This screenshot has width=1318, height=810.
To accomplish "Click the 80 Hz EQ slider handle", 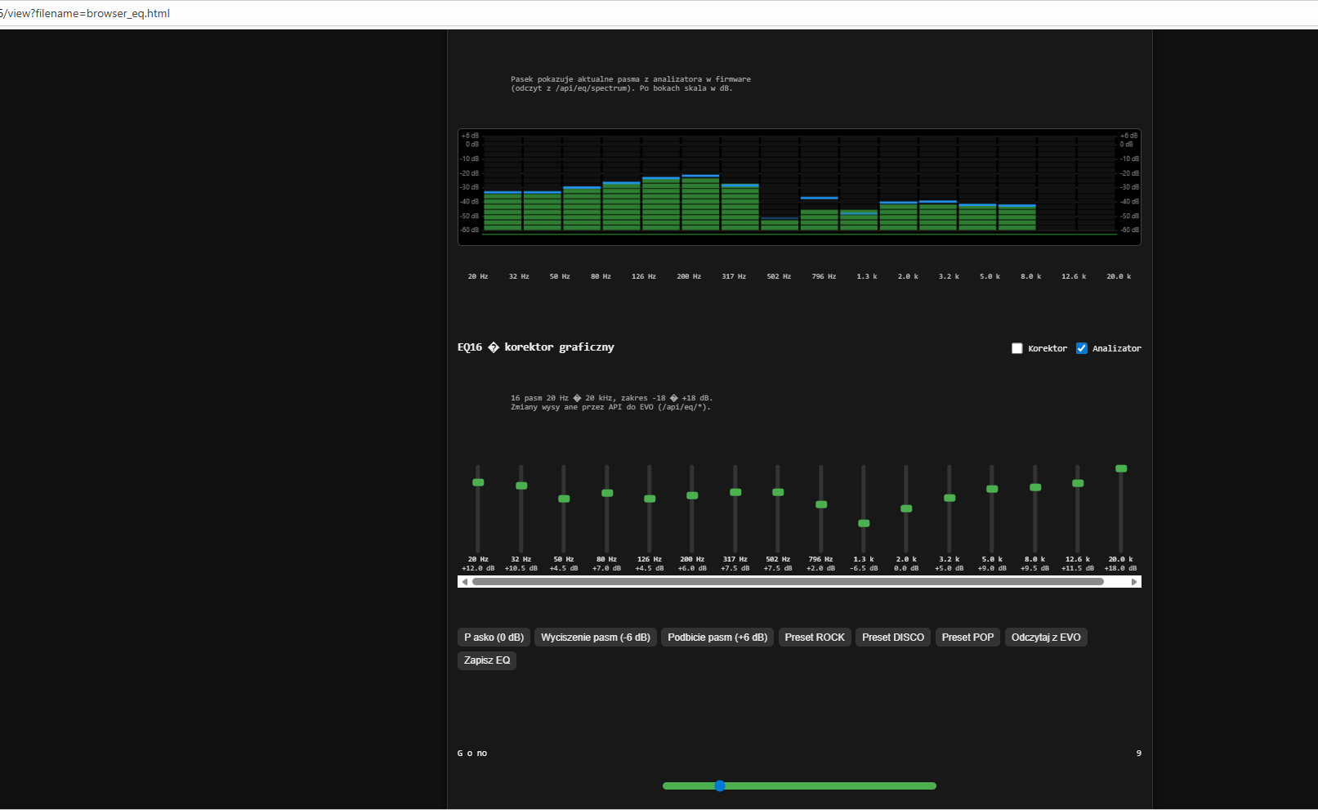I will point(607,493).
